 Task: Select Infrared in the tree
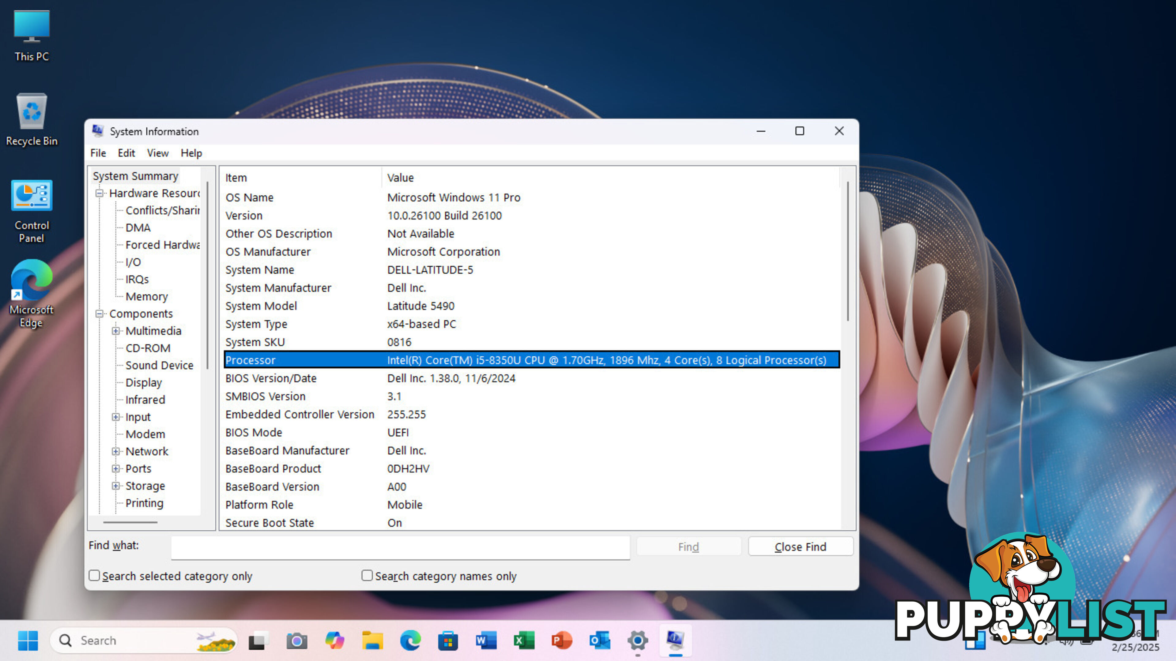[x=145, y=400]
